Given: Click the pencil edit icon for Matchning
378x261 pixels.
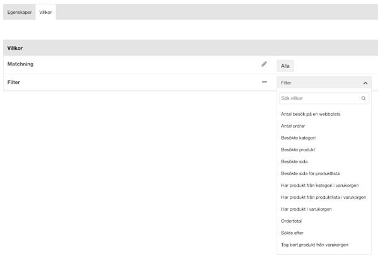Looking at the screenshot, I should [264, 64].
